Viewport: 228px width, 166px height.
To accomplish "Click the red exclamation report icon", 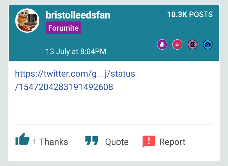I will (x=149, y=142).
